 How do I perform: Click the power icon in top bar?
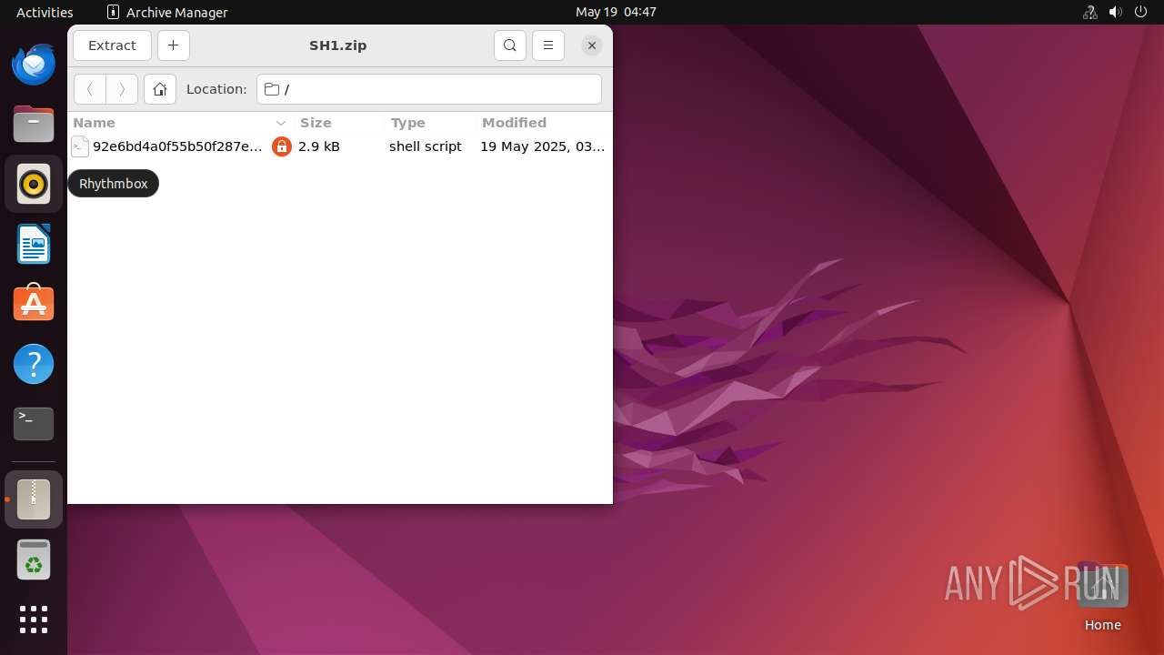pos(1141,12)
